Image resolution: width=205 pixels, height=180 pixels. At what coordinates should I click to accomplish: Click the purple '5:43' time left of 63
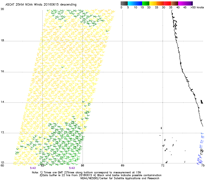point(33,168)
